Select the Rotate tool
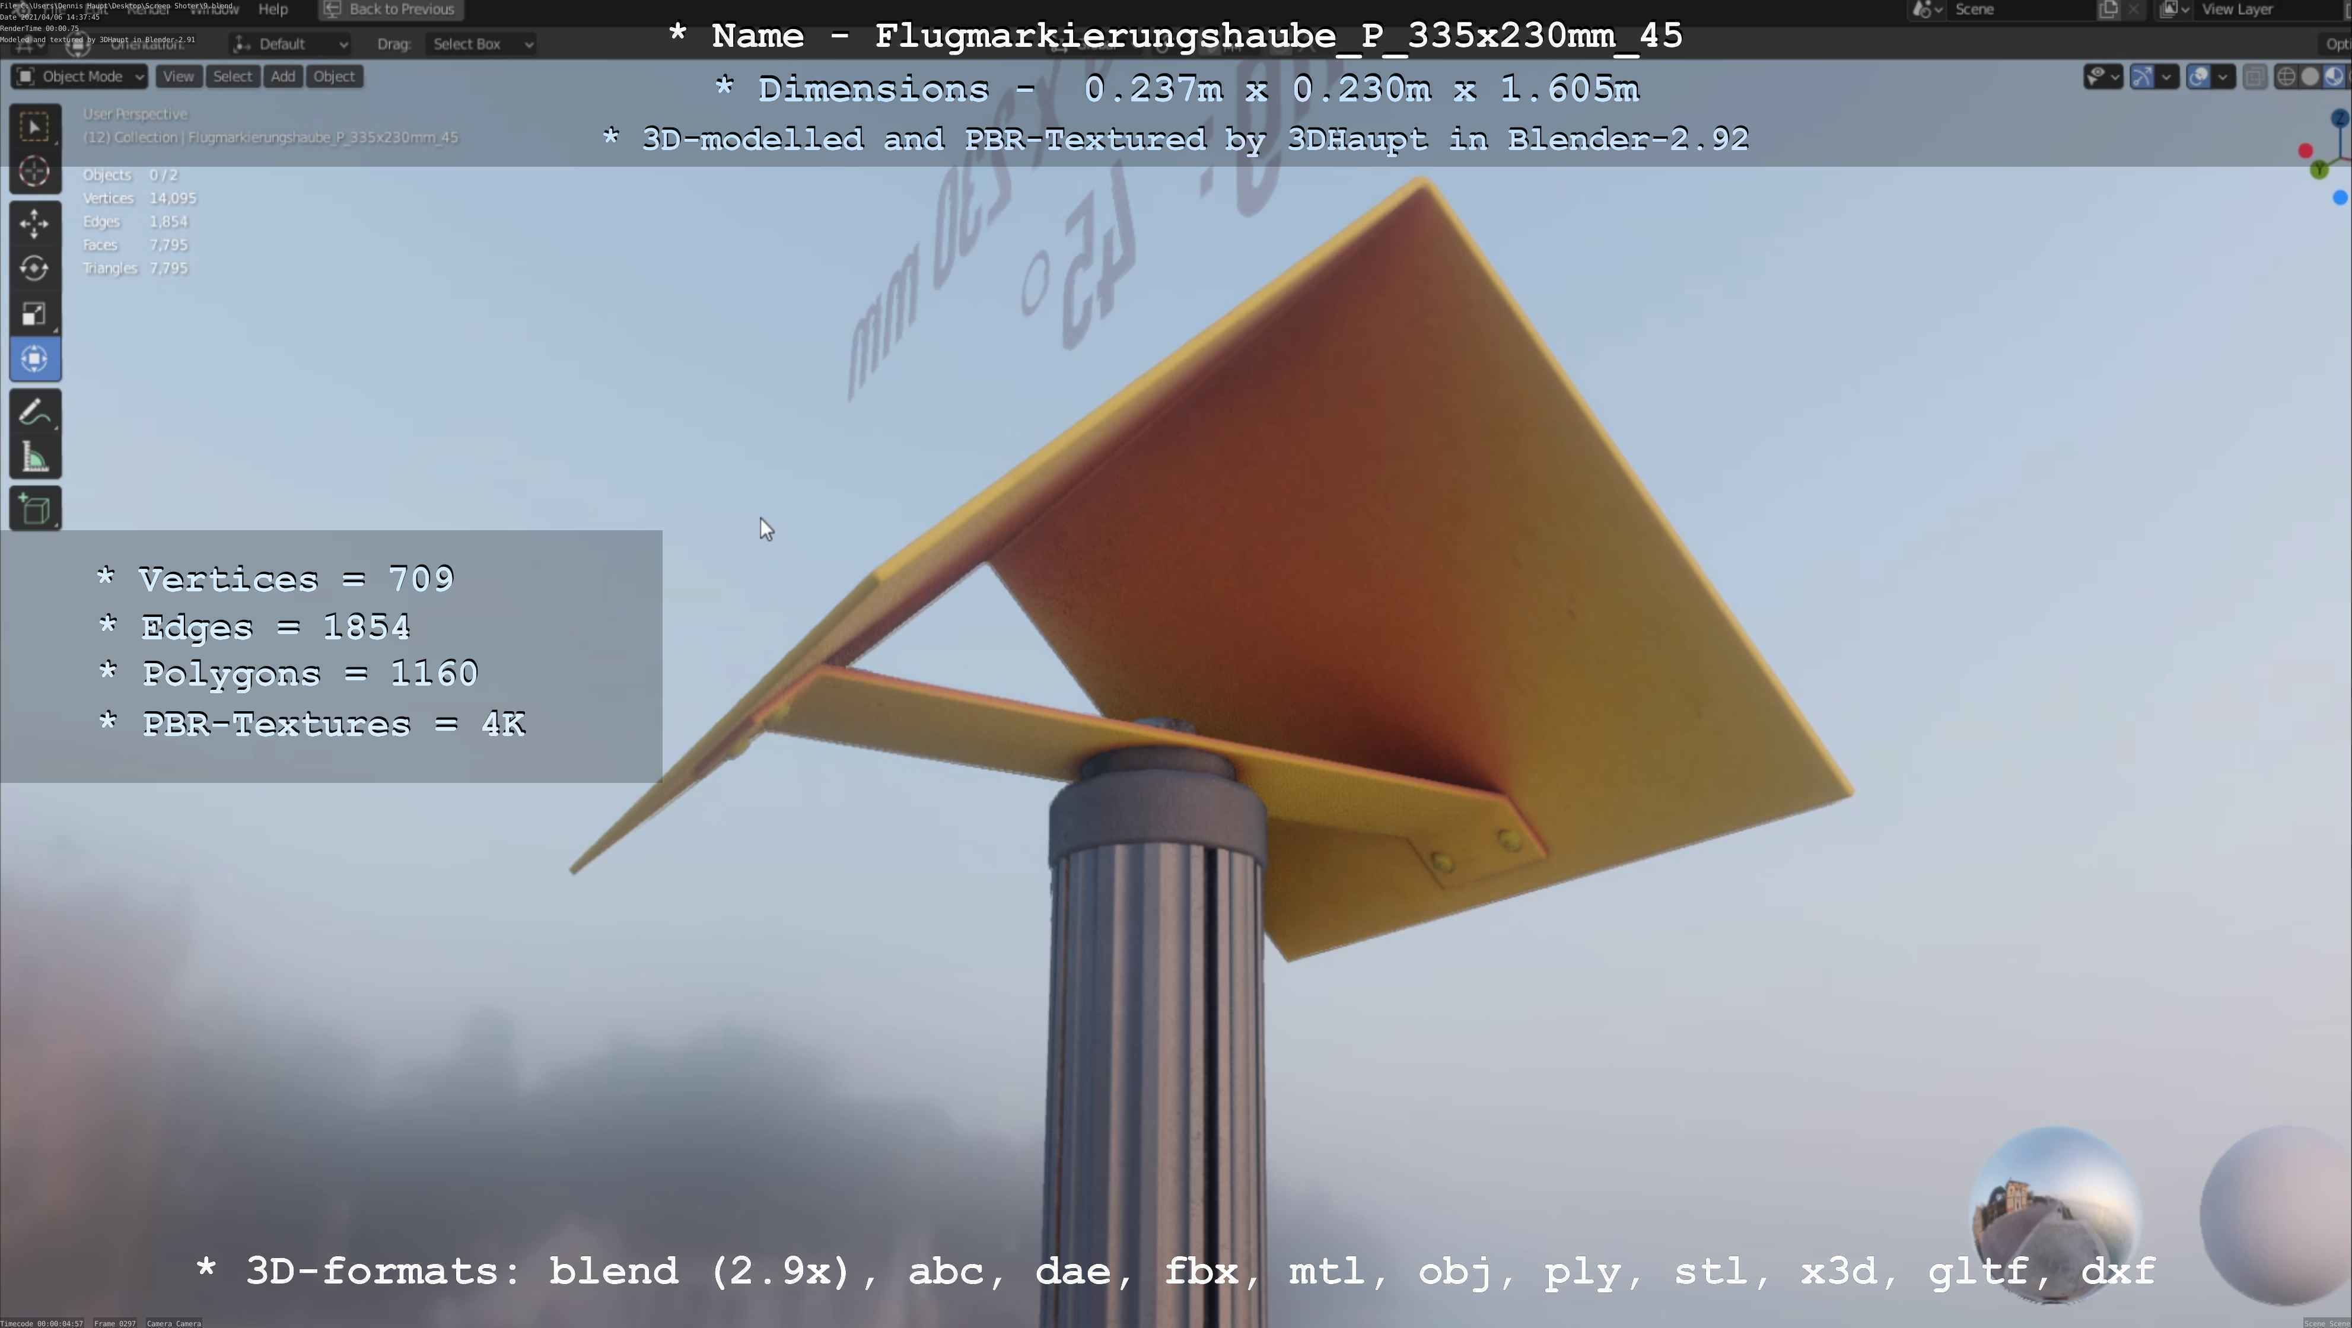The width and height of the screenshot is (2352, 1328). 34,268
